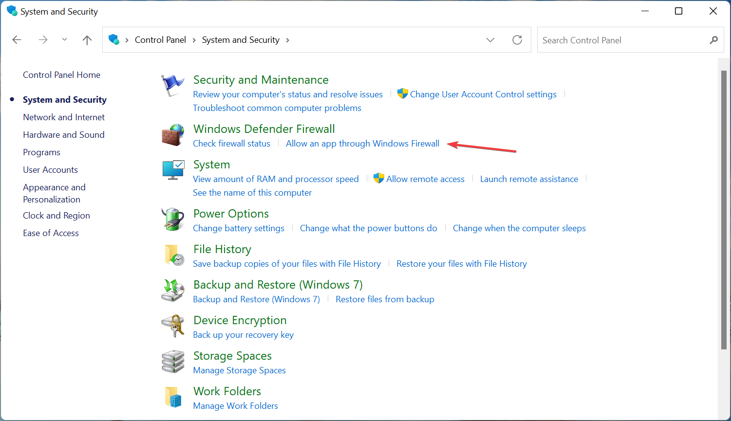Click Manage Work Folders
Screen dimensions: 731x421
point(235,406)
